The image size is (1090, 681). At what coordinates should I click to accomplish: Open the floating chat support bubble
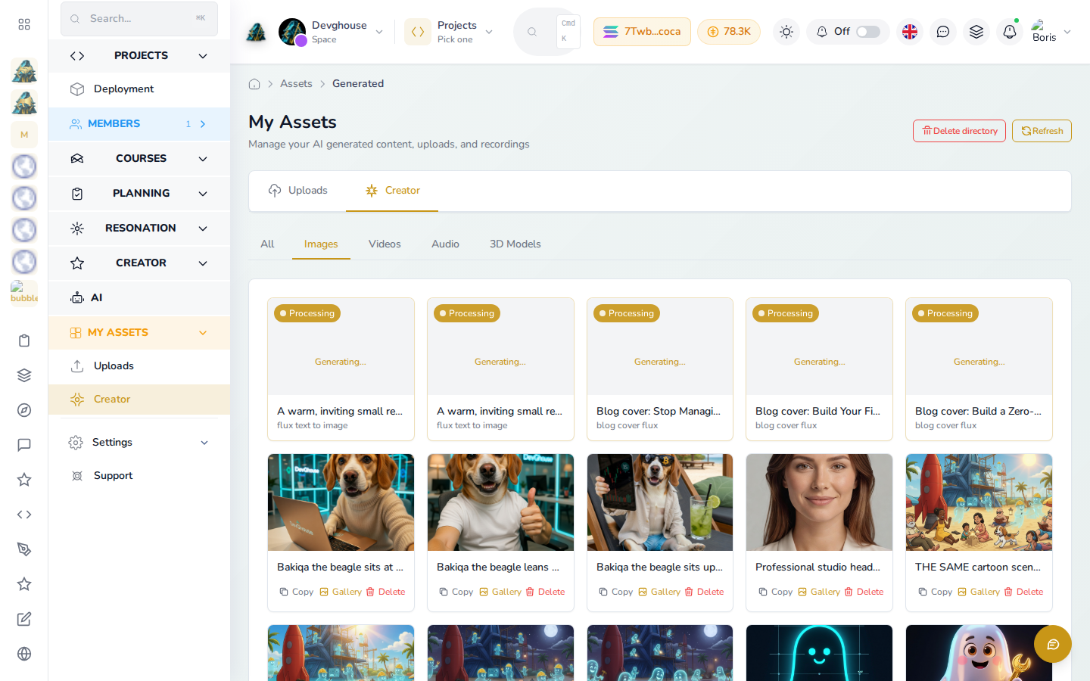click(1053, 644)
